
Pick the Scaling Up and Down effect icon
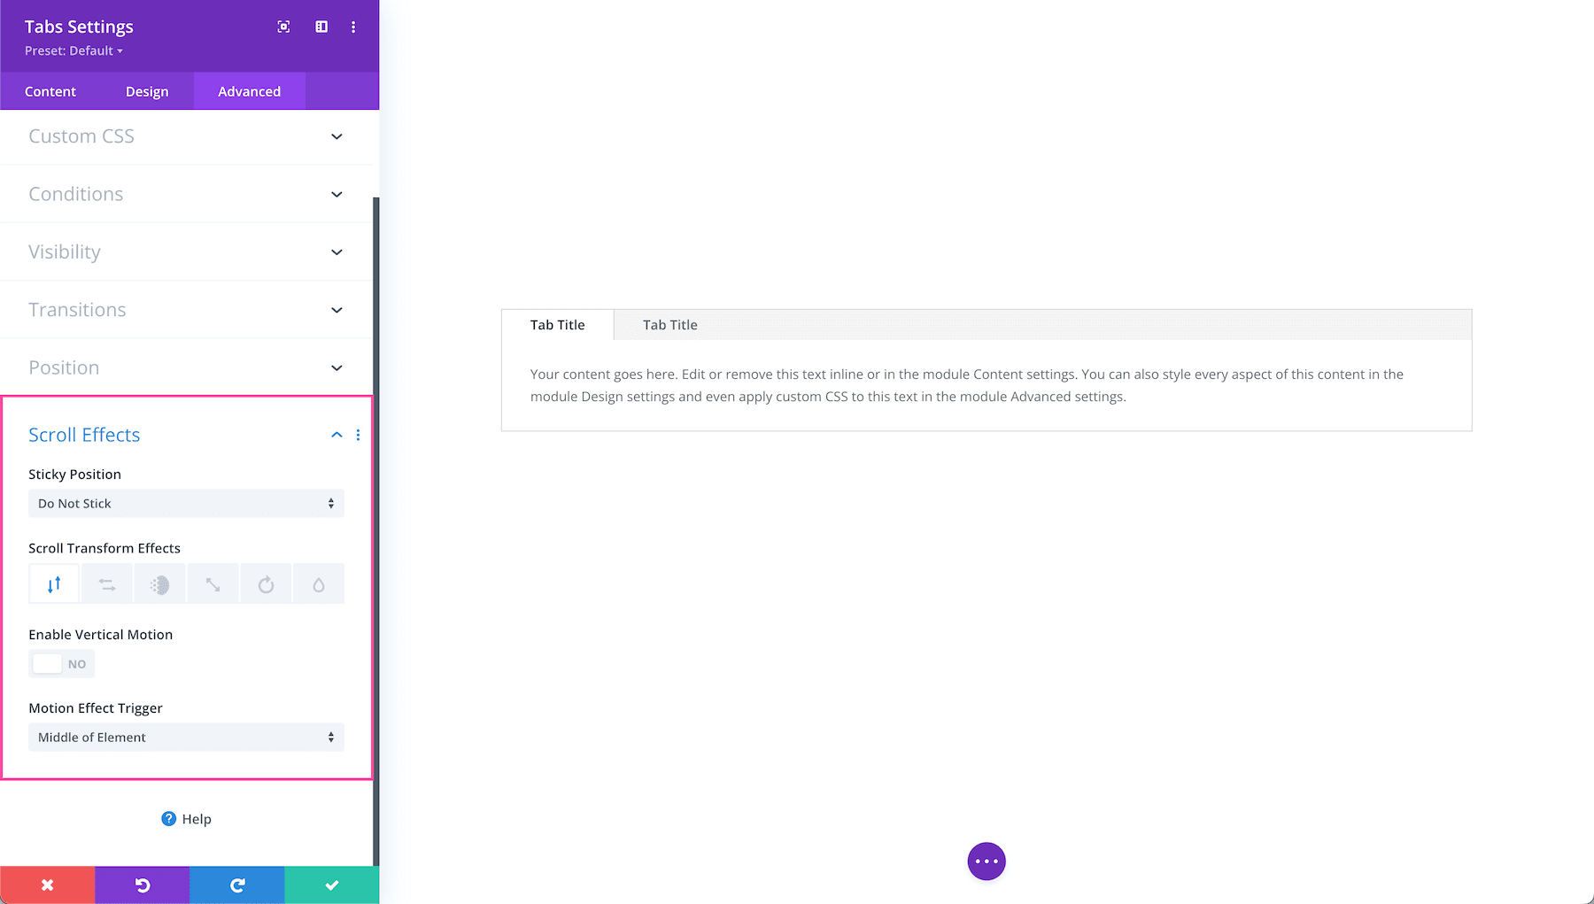213,583
